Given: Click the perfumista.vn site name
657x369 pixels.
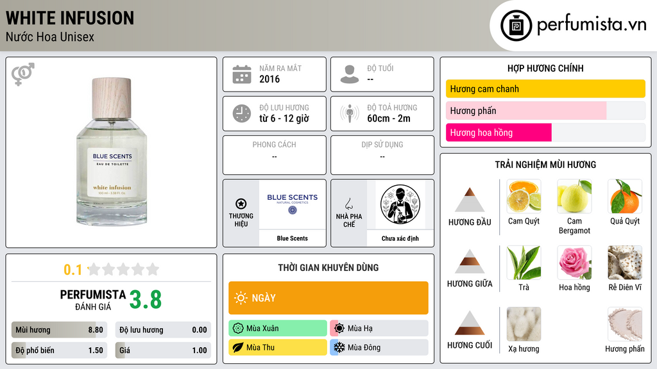Looking at the screenshot, I should click(x=592, y=24).
